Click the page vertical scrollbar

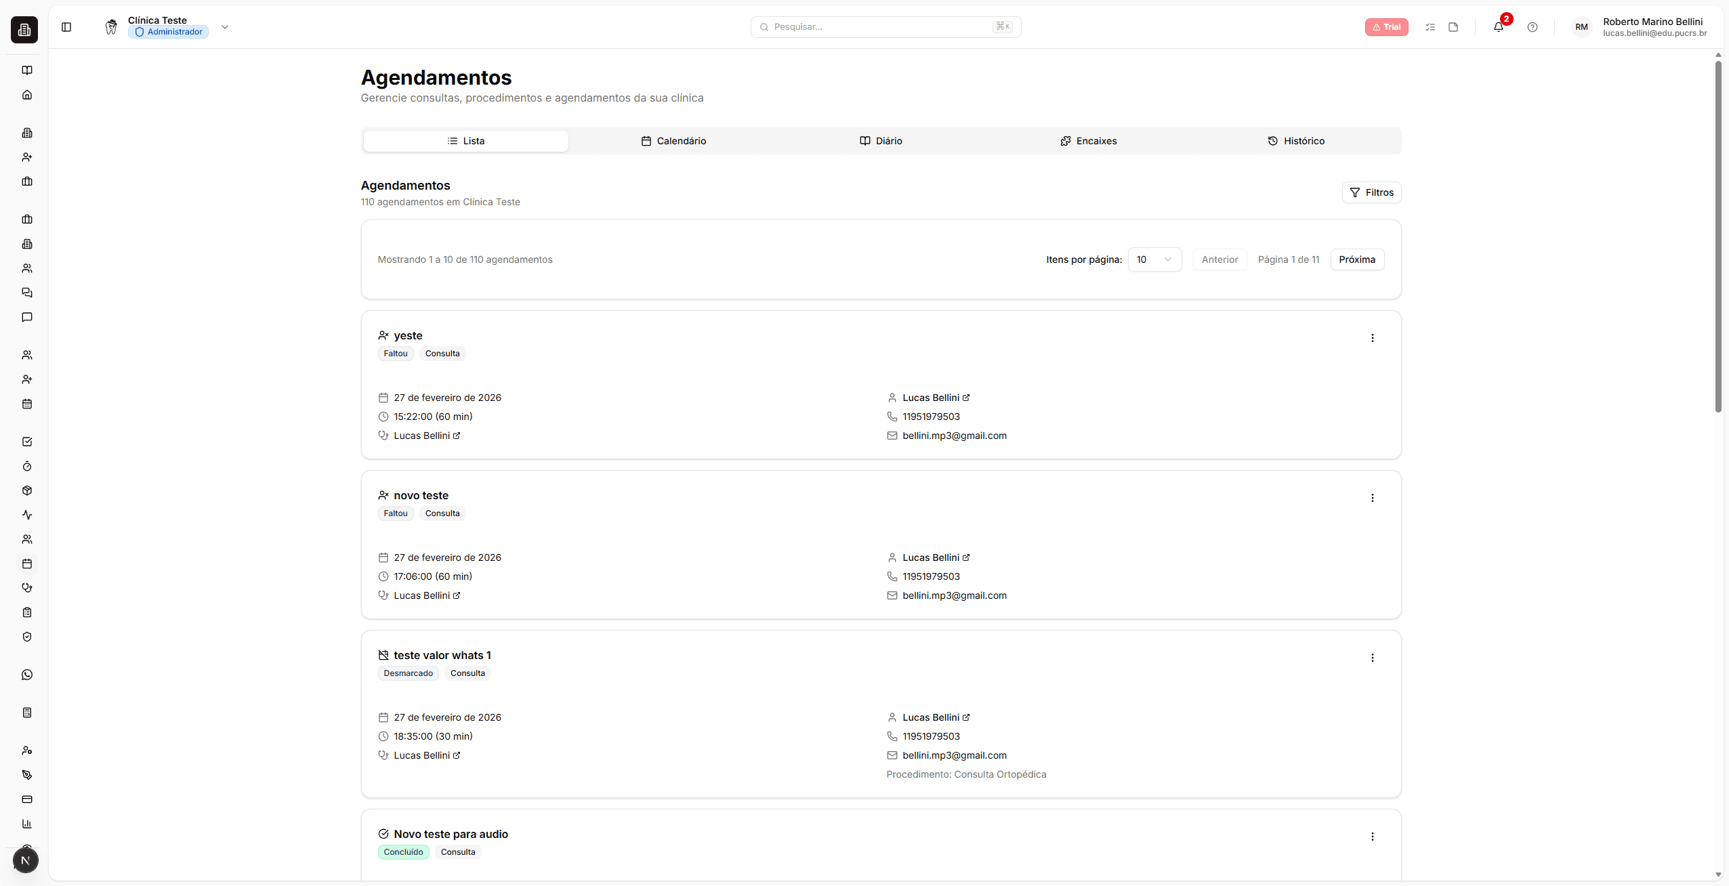1718,237
